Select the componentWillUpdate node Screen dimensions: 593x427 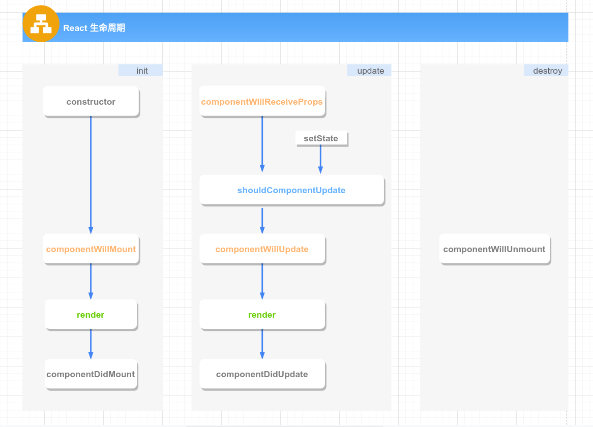[x=262, y=249]
